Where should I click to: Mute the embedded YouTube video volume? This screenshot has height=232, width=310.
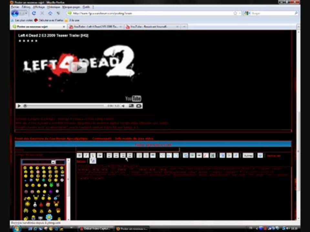tap(123, 106)
